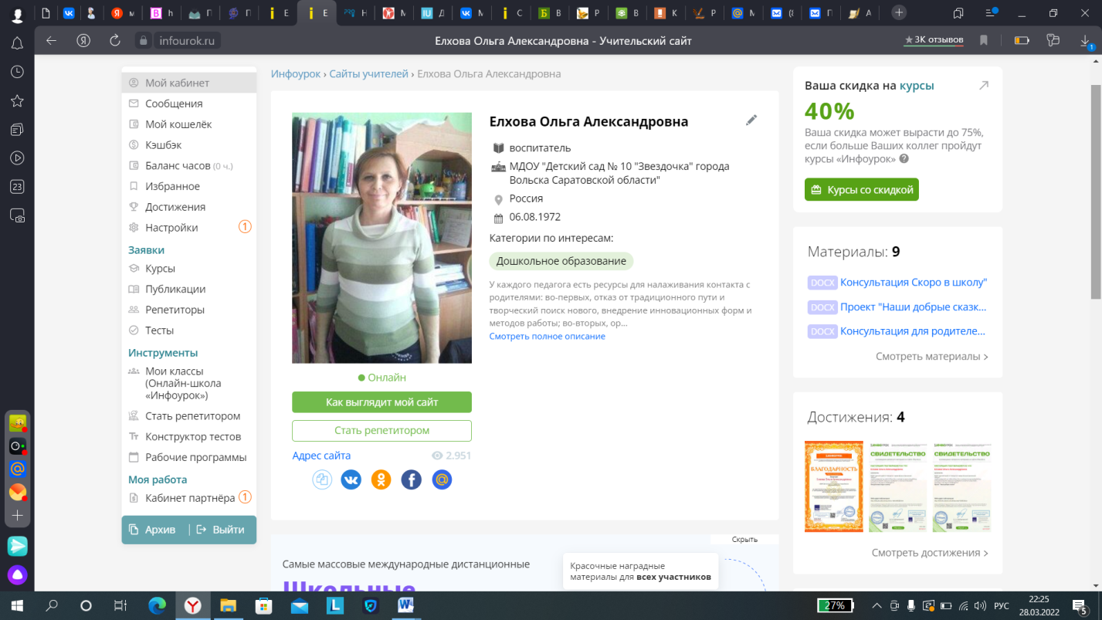The image size is (1102, 620).
Task: Open the discount expand arrow icon
Action: [984, 86]
